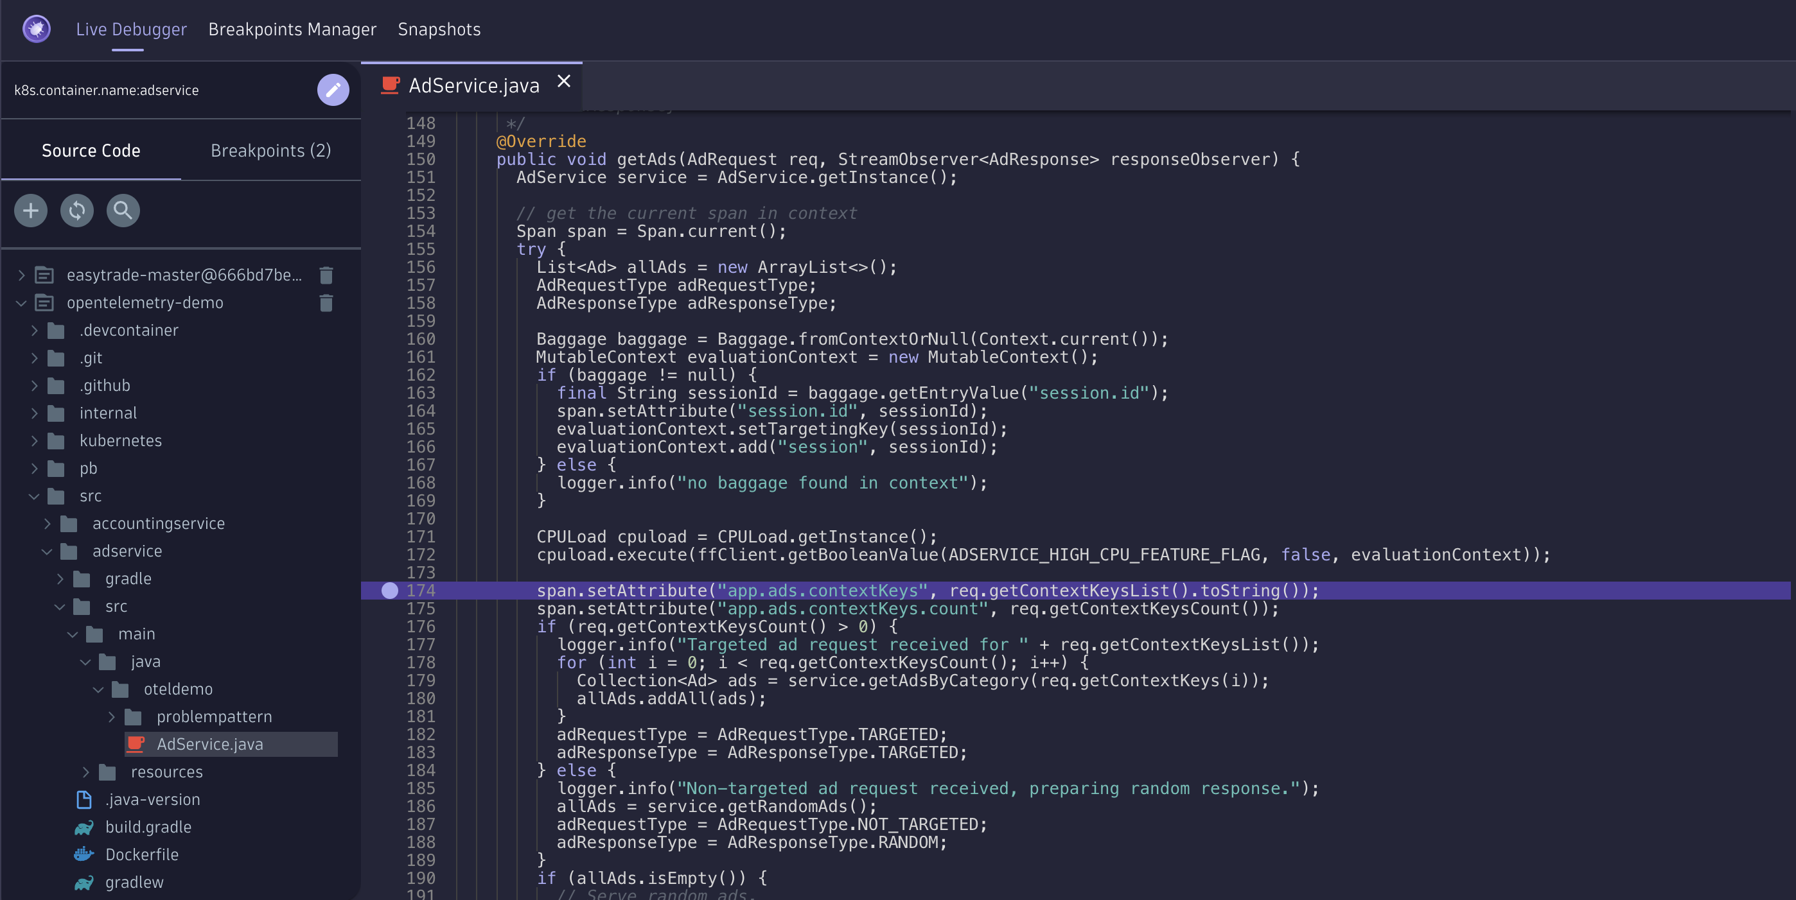Collapse the opentelemetry-demo repository node

click(x=21, y=303)
